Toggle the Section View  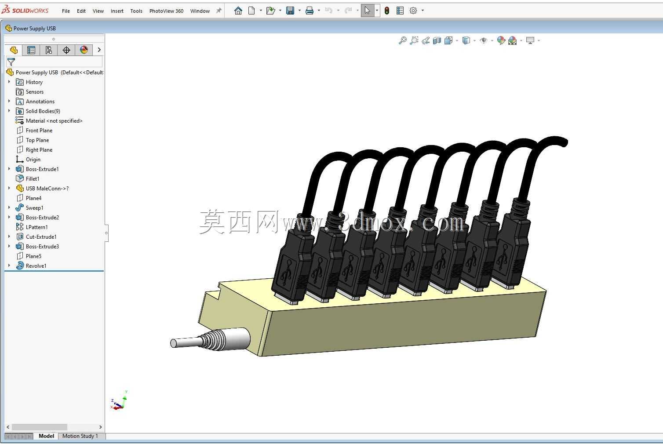coord(437,40)
